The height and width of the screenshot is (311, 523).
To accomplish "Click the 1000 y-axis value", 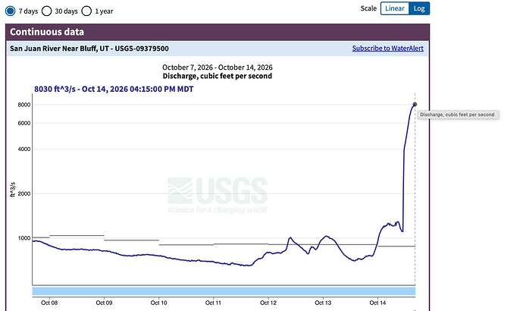I will pyautogui.click(x=24, y=238).
